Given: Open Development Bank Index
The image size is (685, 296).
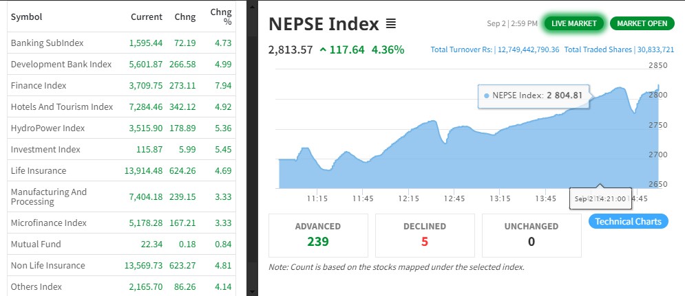Looking at the screenshot, I should (x=61, y=64).
